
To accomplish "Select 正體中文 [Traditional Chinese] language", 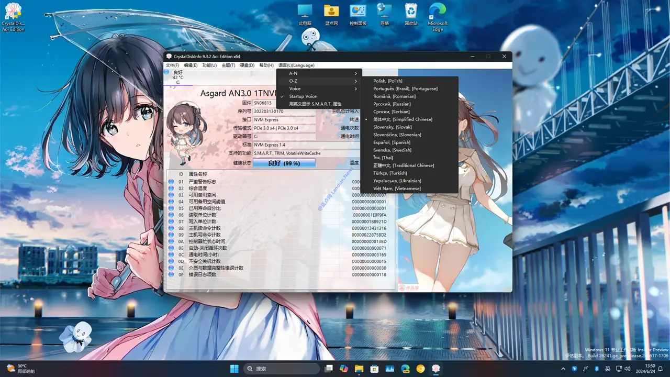I will (410, 165).
